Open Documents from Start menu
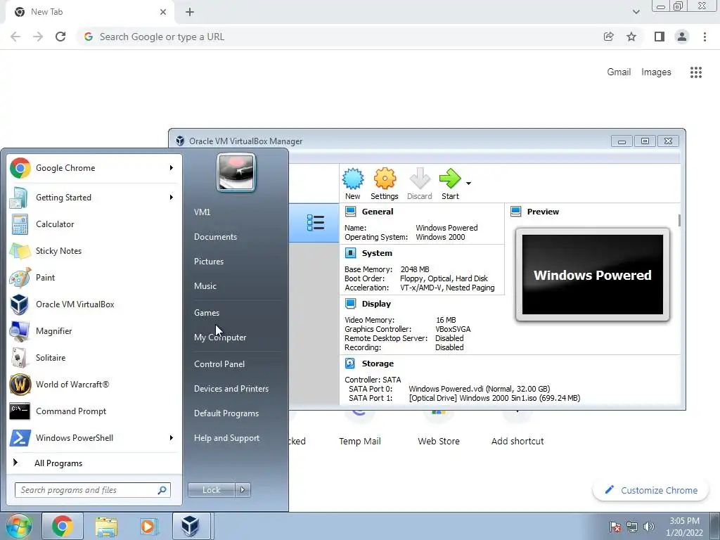Screen dimensions: 720x540 click(215, 237)
